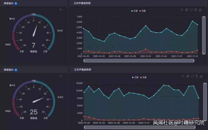Click the bottom gauge value 25
208x130 pixels.
point(34,112)
